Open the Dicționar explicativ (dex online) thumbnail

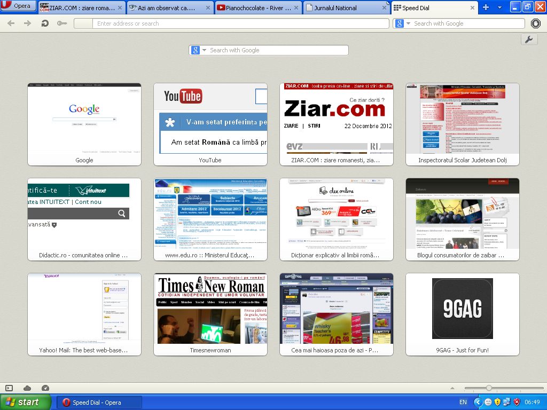click(x=337, y=219)
